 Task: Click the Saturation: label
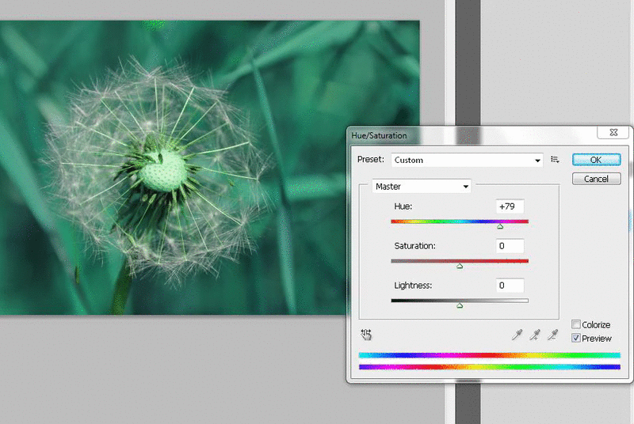pyautogui.click(x=414, y=246)
